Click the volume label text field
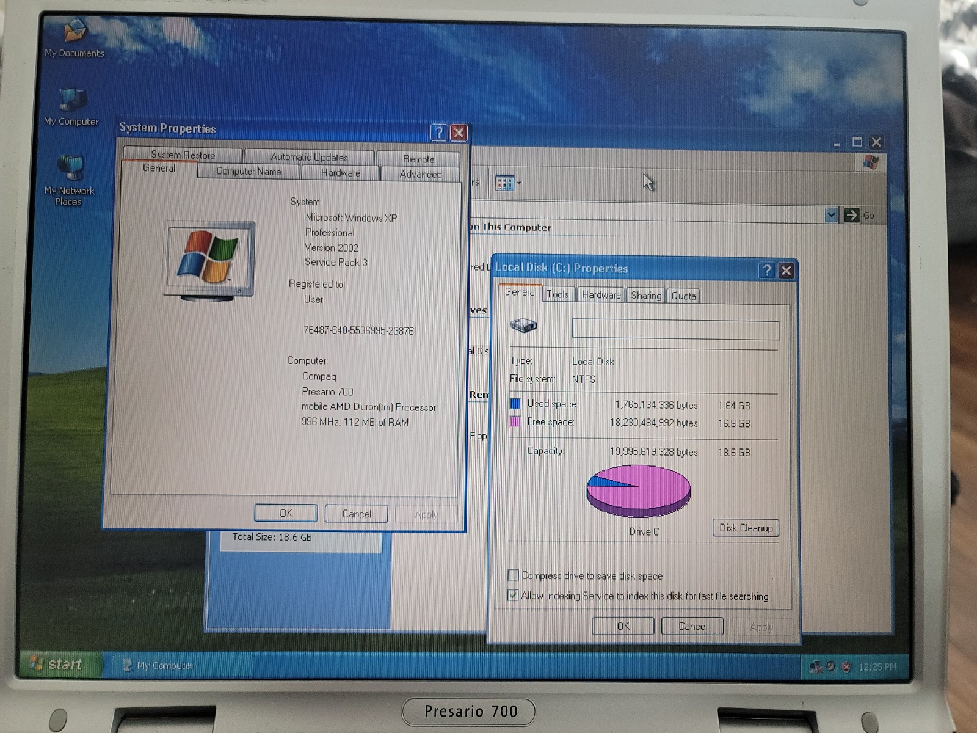This screenshot has height=733, width=977. (x=675, y=330)
